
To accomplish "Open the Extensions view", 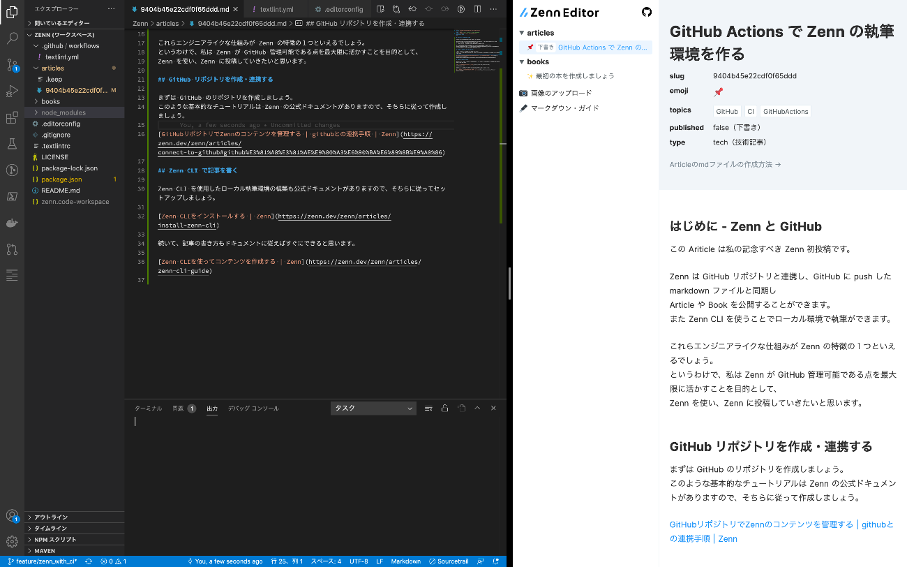I will [12, 117].
